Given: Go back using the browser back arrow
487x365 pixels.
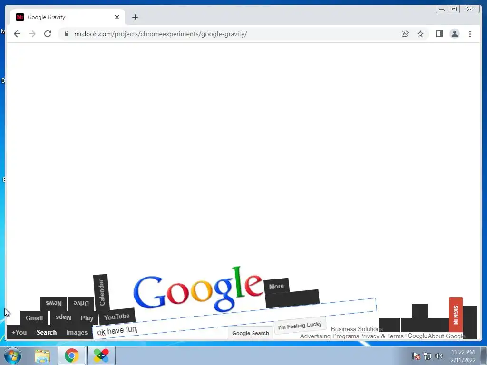Looking at the screenshot, I should click(17, 34).
